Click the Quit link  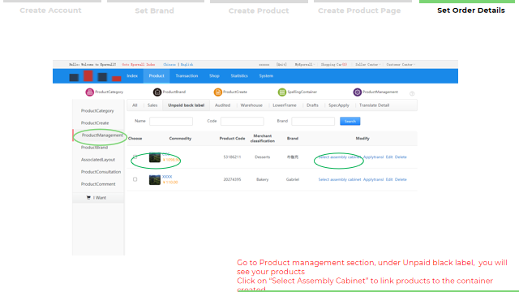(281, 65)
